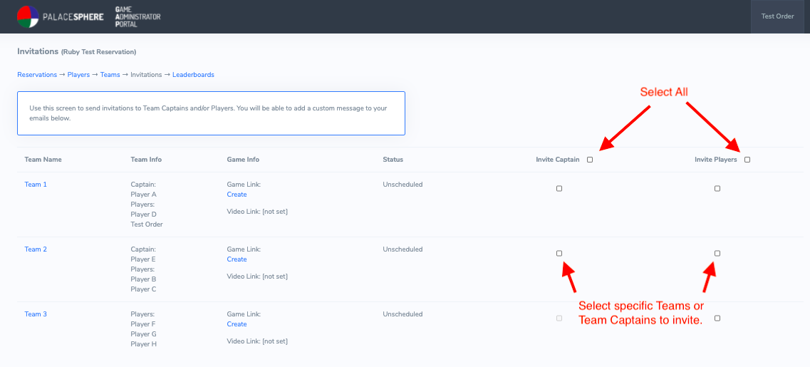Go to Players in the breadcrumb
This screenshot has height=367, width=810.
point(78,74)
